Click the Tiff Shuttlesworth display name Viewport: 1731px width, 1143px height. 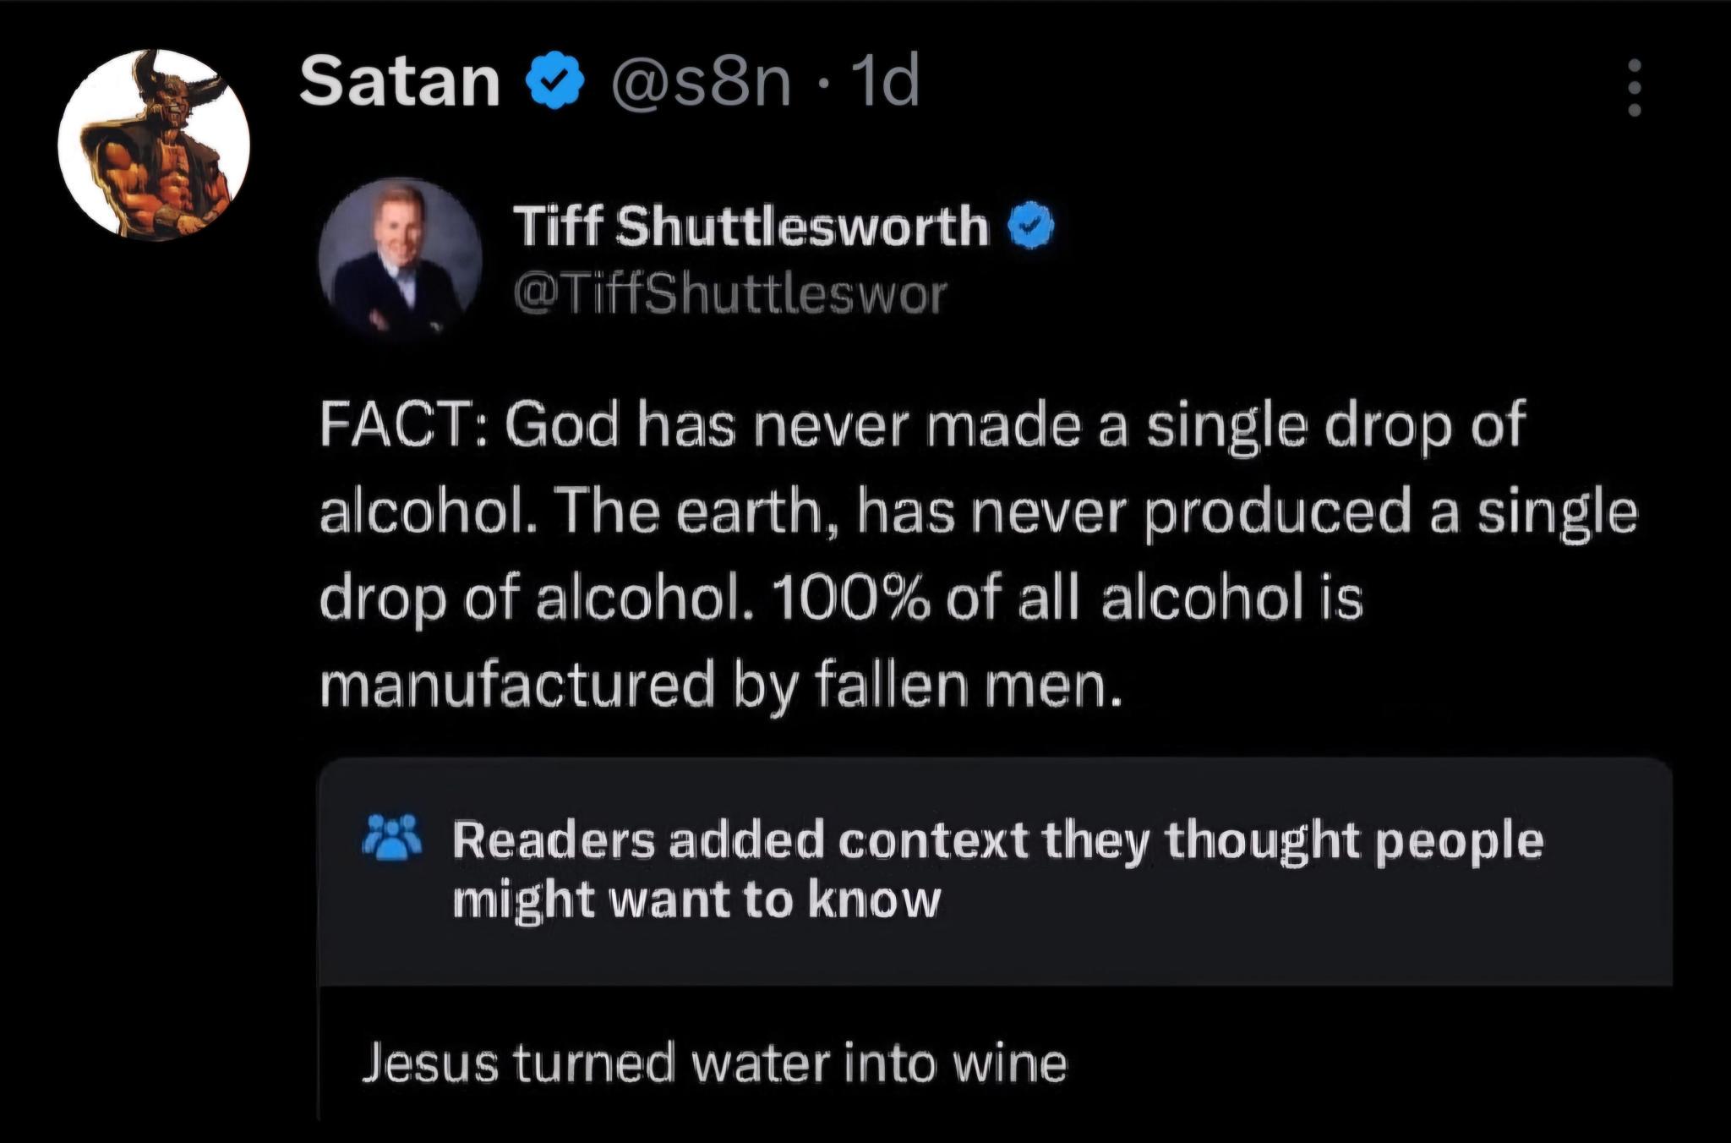(751, 227)
